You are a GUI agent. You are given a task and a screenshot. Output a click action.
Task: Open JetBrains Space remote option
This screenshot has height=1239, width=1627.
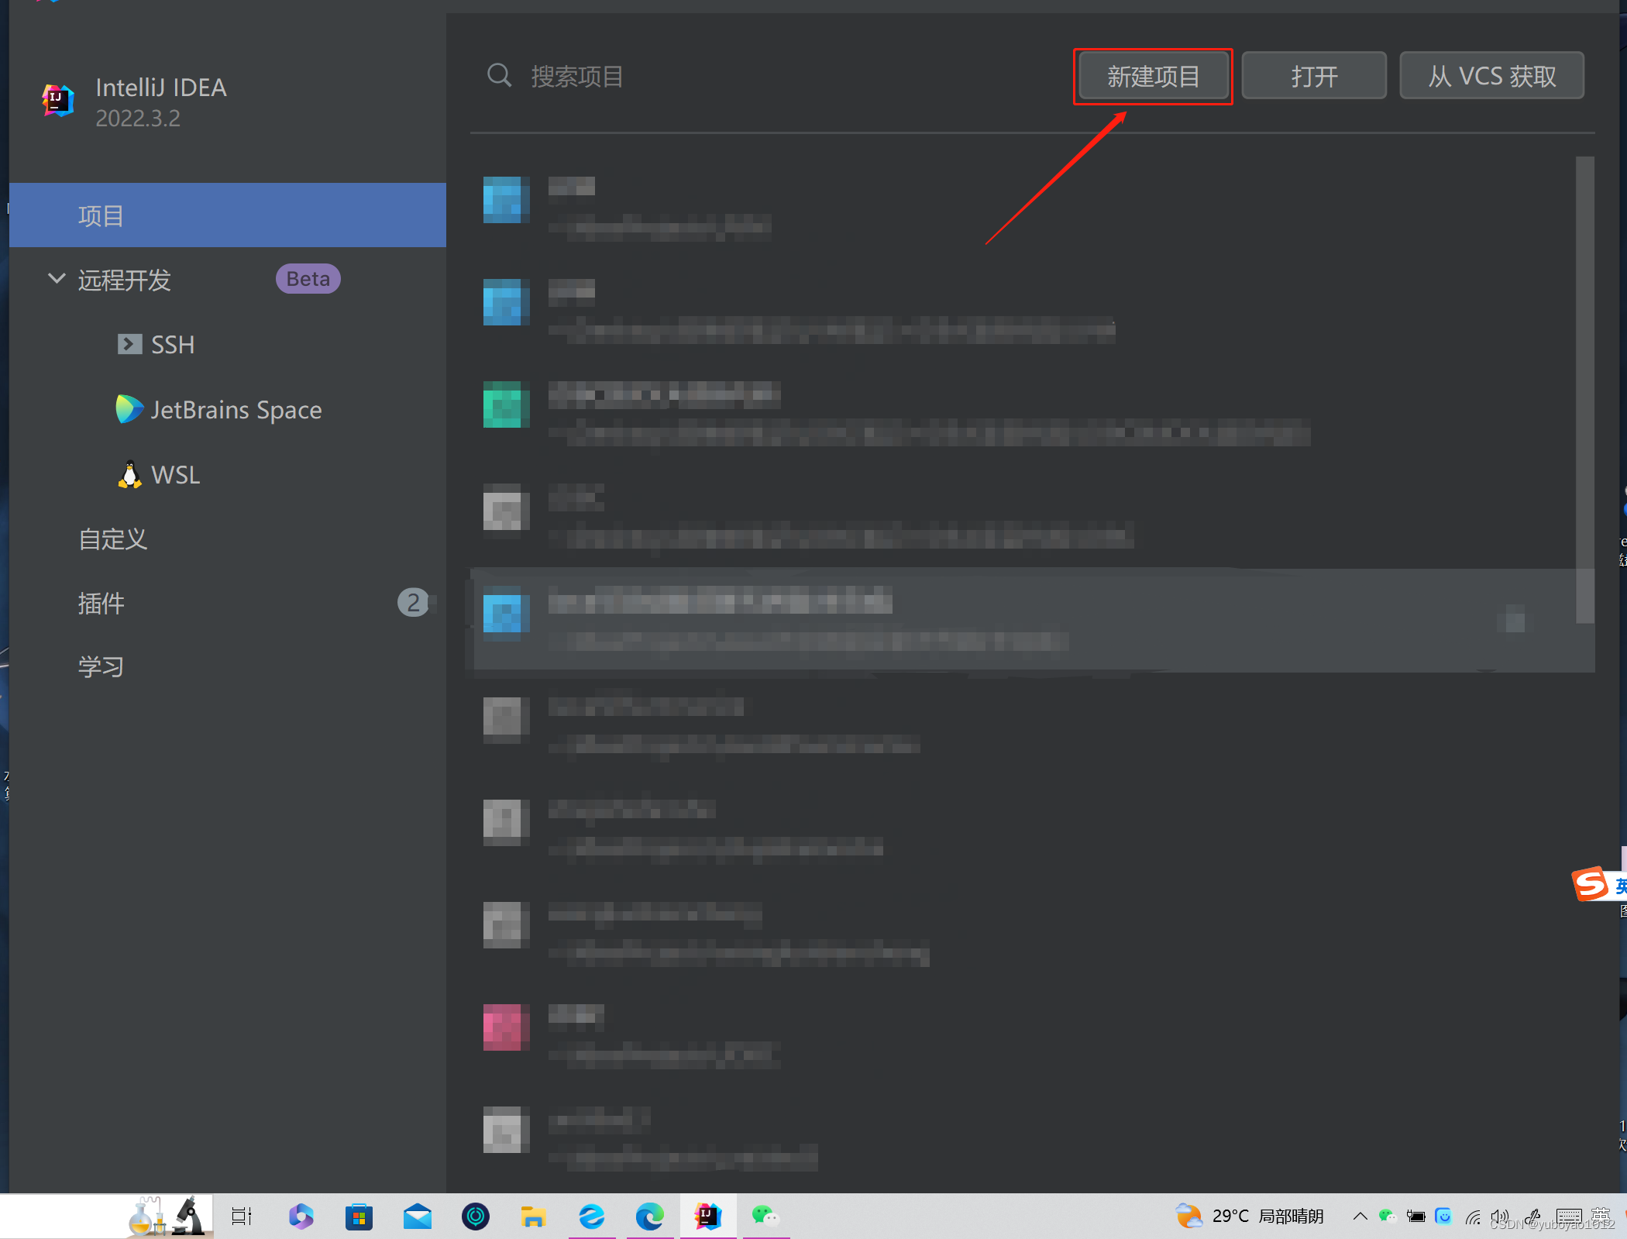coord(236,409)
